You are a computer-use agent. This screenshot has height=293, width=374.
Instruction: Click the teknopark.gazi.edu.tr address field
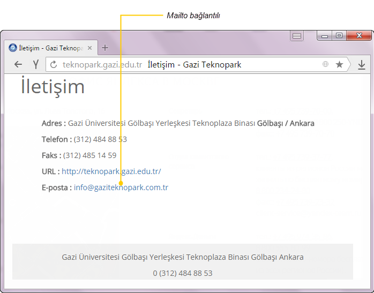tap(102, 65)
